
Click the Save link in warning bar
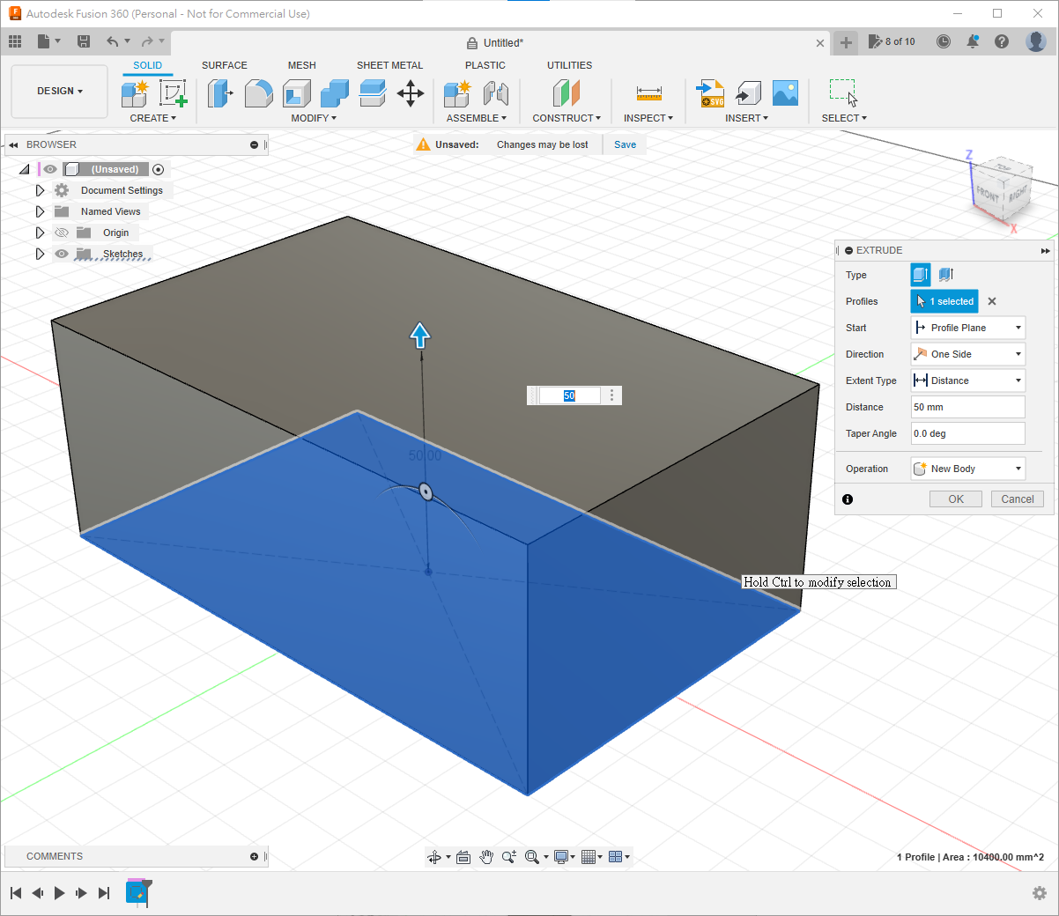[625, 144]
